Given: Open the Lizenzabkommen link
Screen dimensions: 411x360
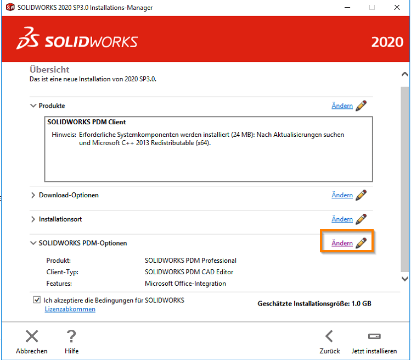Looking at the screenshot, I should point(70,309).
